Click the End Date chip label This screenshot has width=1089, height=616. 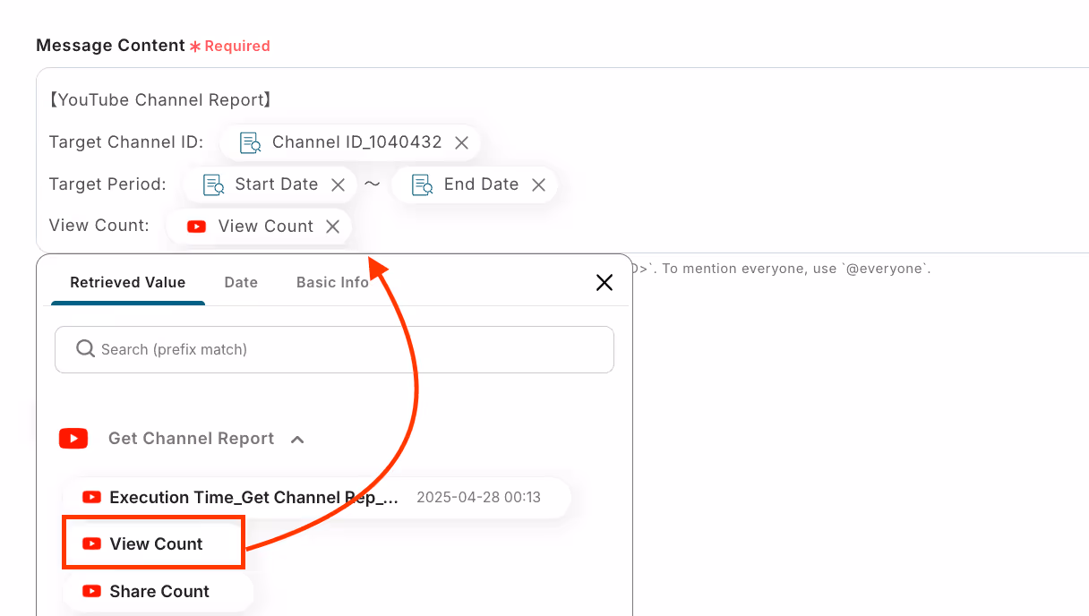tap(482, 184)
